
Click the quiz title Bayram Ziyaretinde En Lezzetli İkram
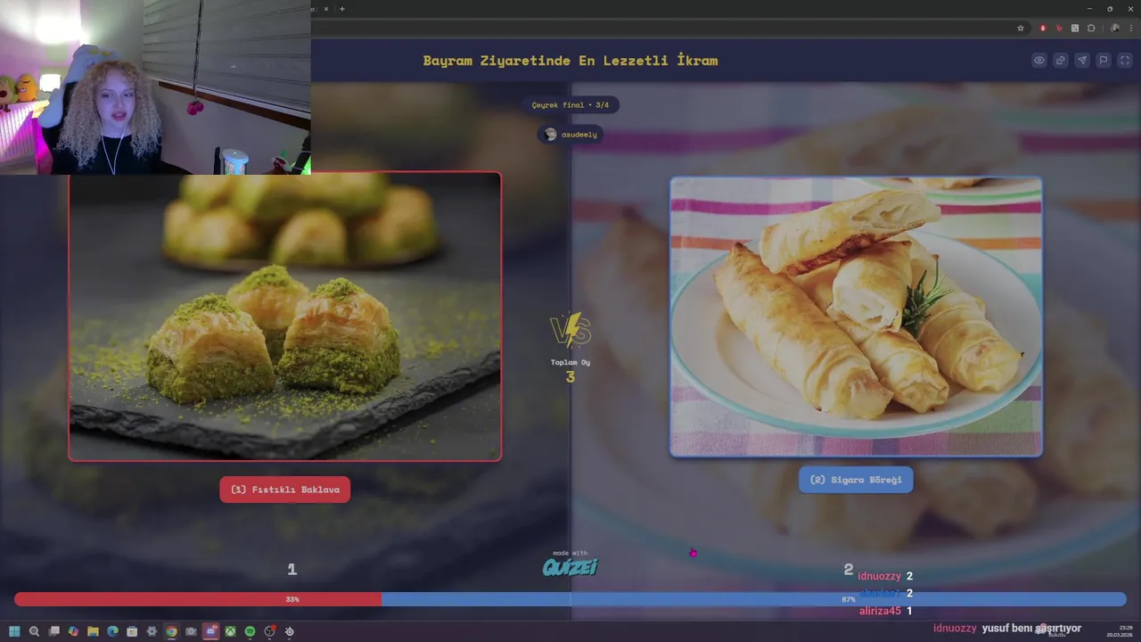570,61
